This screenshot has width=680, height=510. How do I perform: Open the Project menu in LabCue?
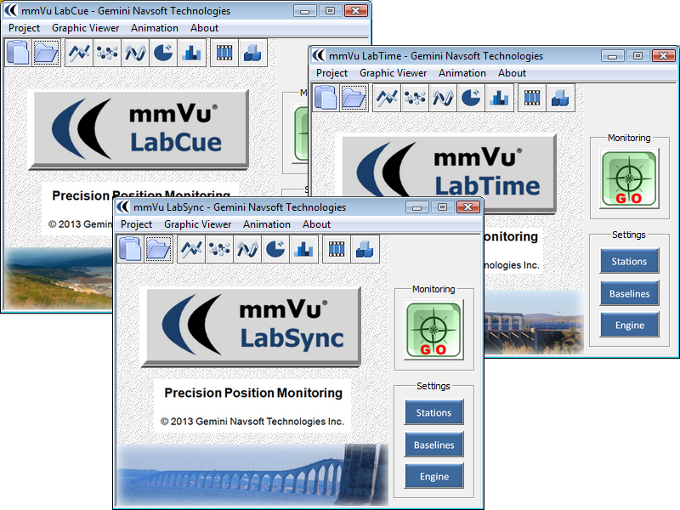24,28
